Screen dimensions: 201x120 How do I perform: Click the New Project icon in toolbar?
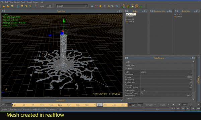[4, 6]
